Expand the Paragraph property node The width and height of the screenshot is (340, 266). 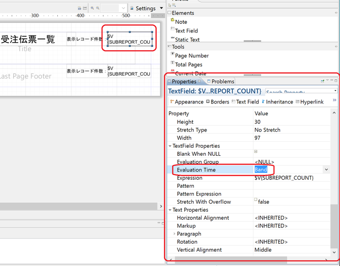(x=174, y=234)
